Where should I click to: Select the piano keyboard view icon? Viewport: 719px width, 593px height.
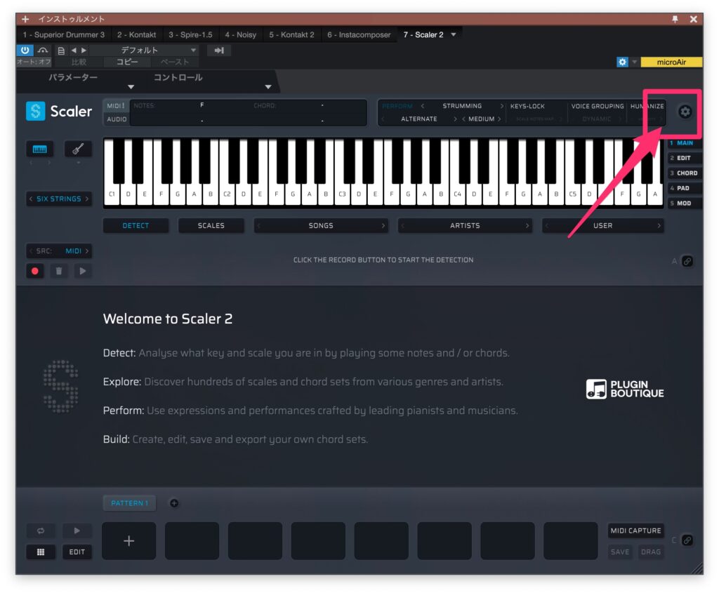40,149
